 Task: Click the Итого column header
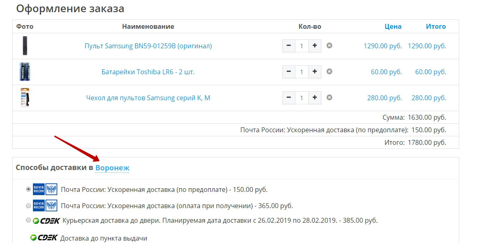pos(436,26)
